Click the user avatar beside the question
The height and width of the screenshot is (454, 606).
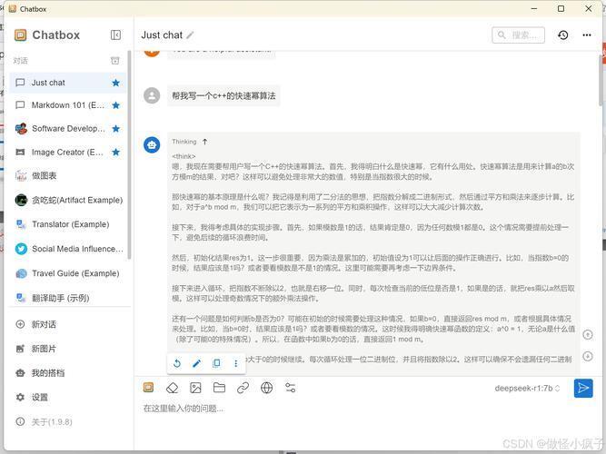[152, 95]
